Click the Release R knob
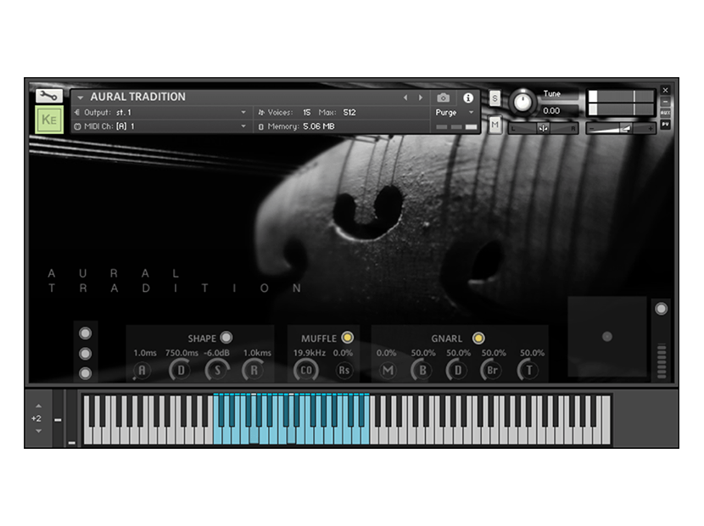The width and height of the screenshot is (704, 526). [x=254, y=371]
